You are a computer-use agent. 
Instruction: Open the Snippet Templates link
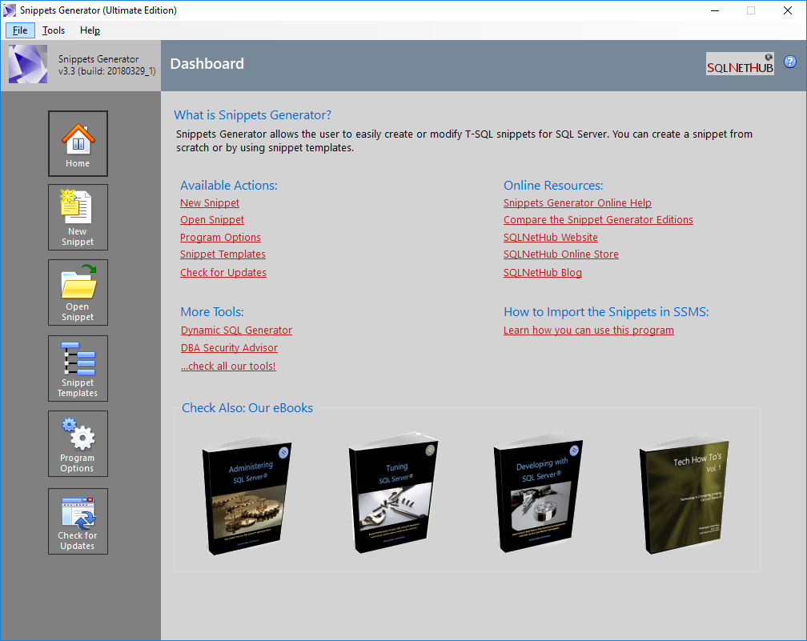[x=223, y=254]
